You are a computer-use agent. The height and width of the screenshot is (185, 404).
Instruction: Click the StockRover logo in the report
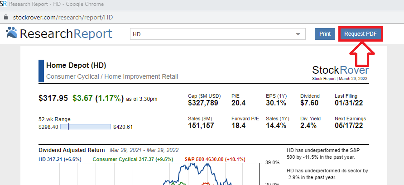[340, 70]
